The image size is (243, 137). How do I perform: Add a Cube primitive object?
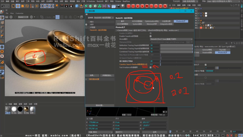(77, 6)
